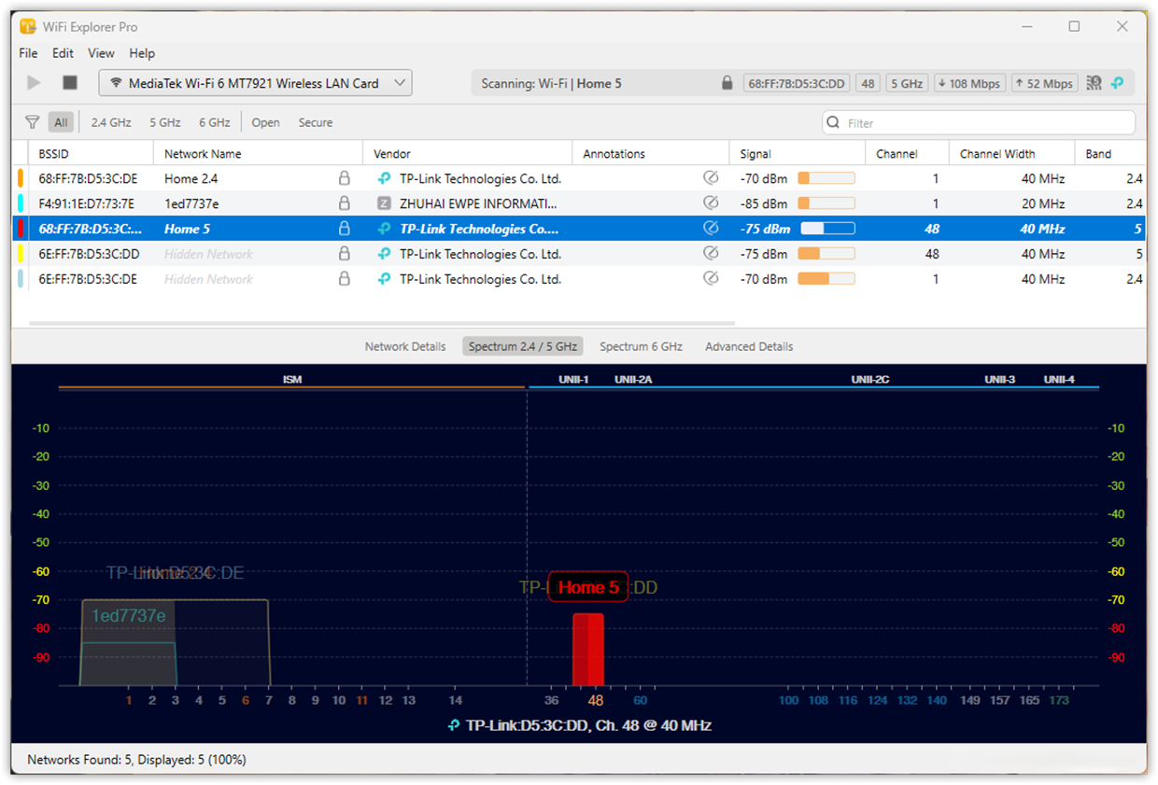Click the ZHUHAI vendor icon for 1ed7737e
Image resolution: width=1158 pixels, height=785 pixels.
click(x=384, y=203)
